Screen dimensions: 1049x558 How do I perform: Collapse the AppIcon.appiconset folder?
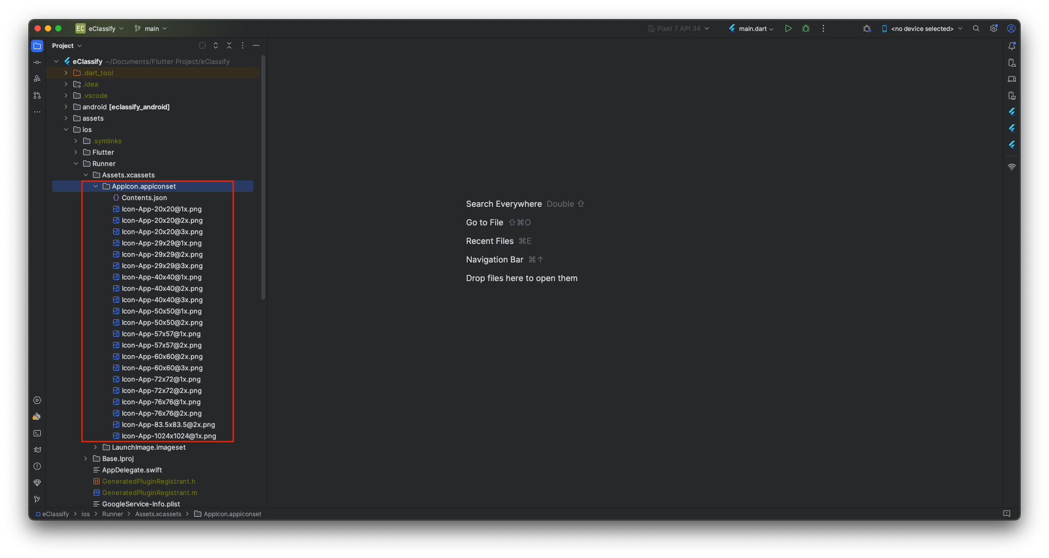(96, 186)
